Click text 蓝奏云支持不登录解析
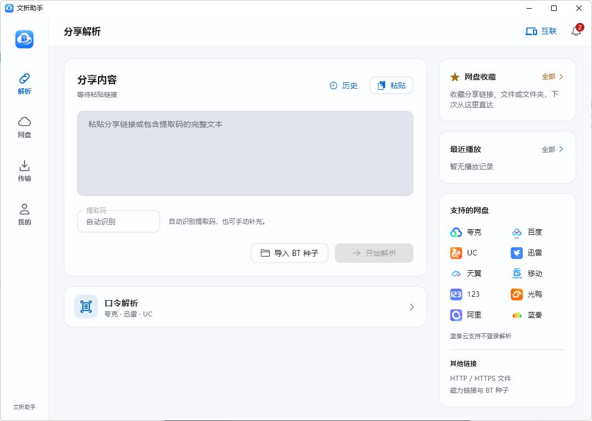The width and height of the screenshot is (592, 421). click(481, 336)
